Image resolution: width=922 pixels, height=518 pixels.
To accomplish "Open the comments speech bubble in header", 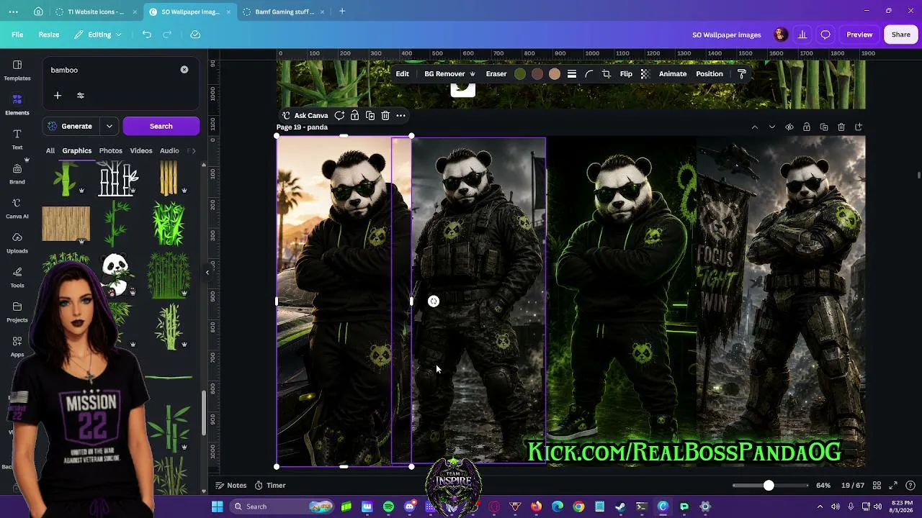I will coord(825,35).
